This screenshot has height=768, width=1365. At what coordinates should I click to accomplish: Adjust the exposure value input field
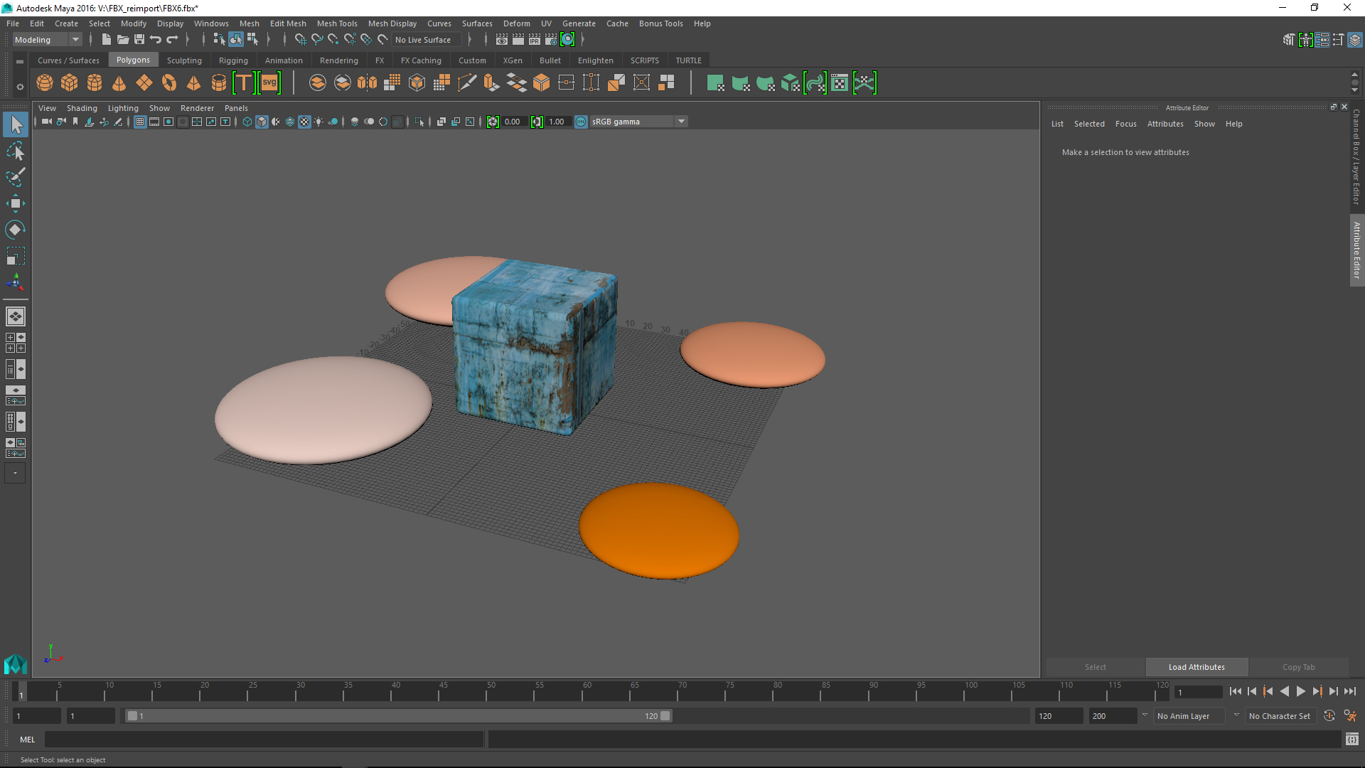(x=513, y=120)
